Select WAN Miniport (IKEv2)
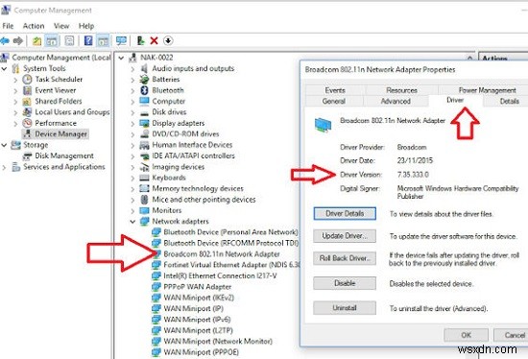528x359 pixels. (199, 298)
